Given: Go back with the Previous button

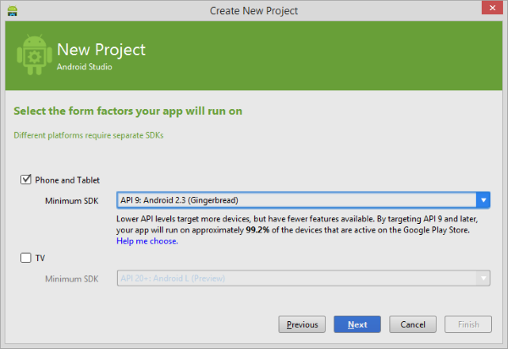Looking at the screenshot, I should tap(302, 324).
